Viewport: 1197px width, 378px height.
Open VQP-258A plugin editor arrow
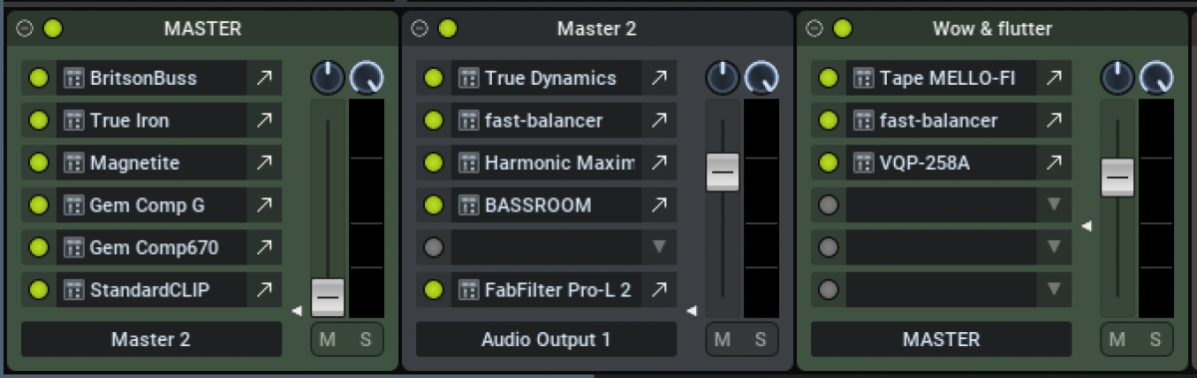(1053, 163)
